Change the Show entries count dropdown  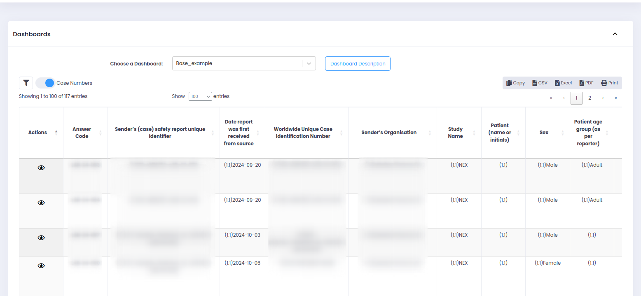pyautogui.click(x=200, y=96)
